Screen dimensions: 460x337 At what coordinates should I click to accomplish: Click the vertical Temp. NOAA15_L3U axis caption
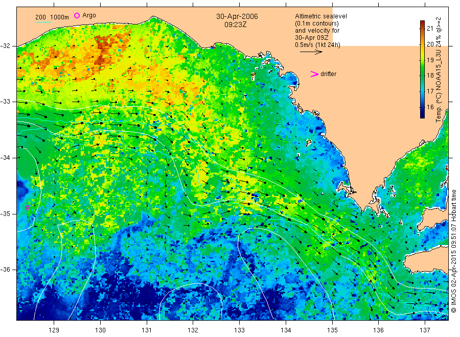(439, 70)
